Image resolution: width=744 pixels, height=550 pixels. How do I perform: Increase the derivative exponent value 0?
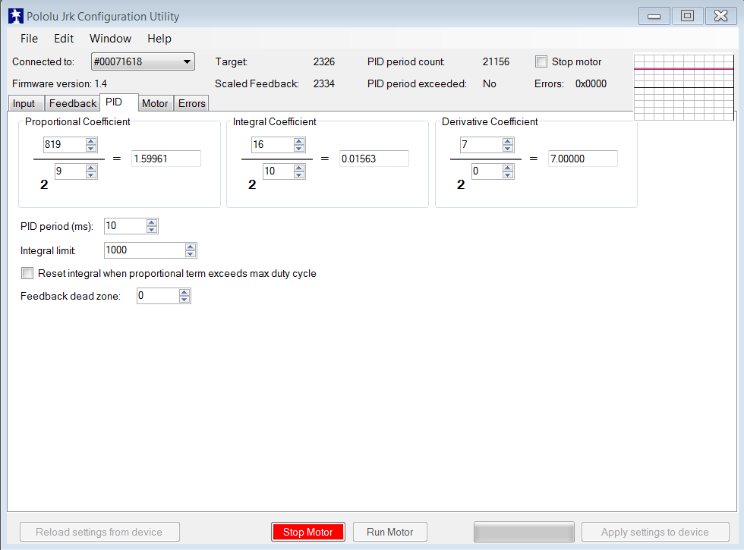[508, 168]
